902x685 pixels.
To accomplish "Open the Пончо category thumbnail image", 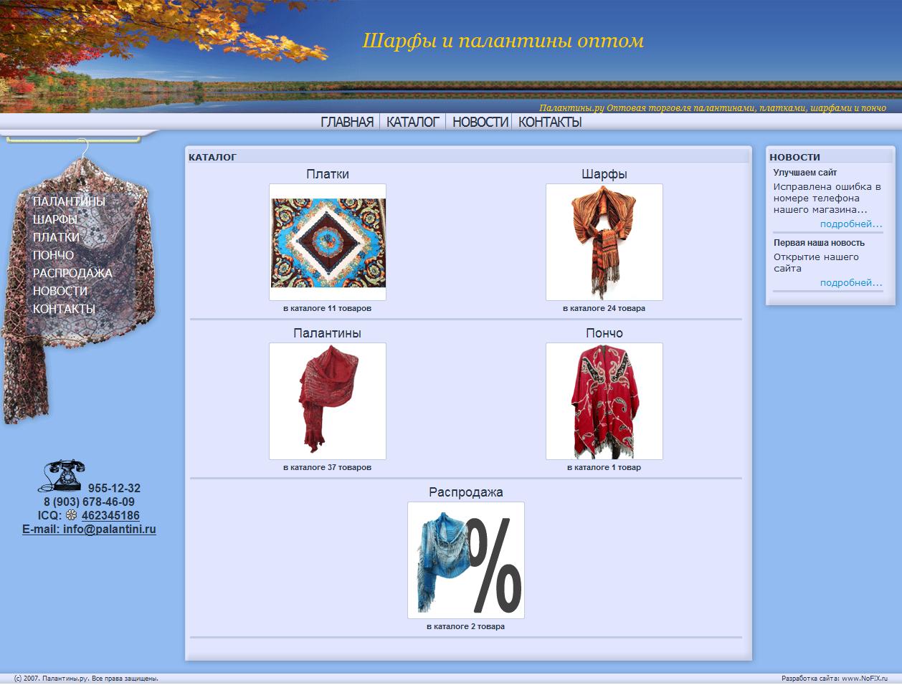I will (604, 401).
